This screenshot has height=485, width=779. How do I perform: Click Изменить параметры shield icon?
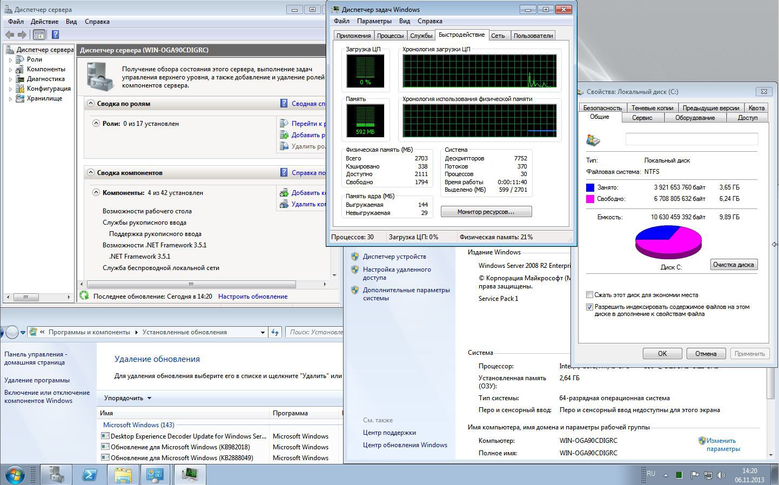702,441
